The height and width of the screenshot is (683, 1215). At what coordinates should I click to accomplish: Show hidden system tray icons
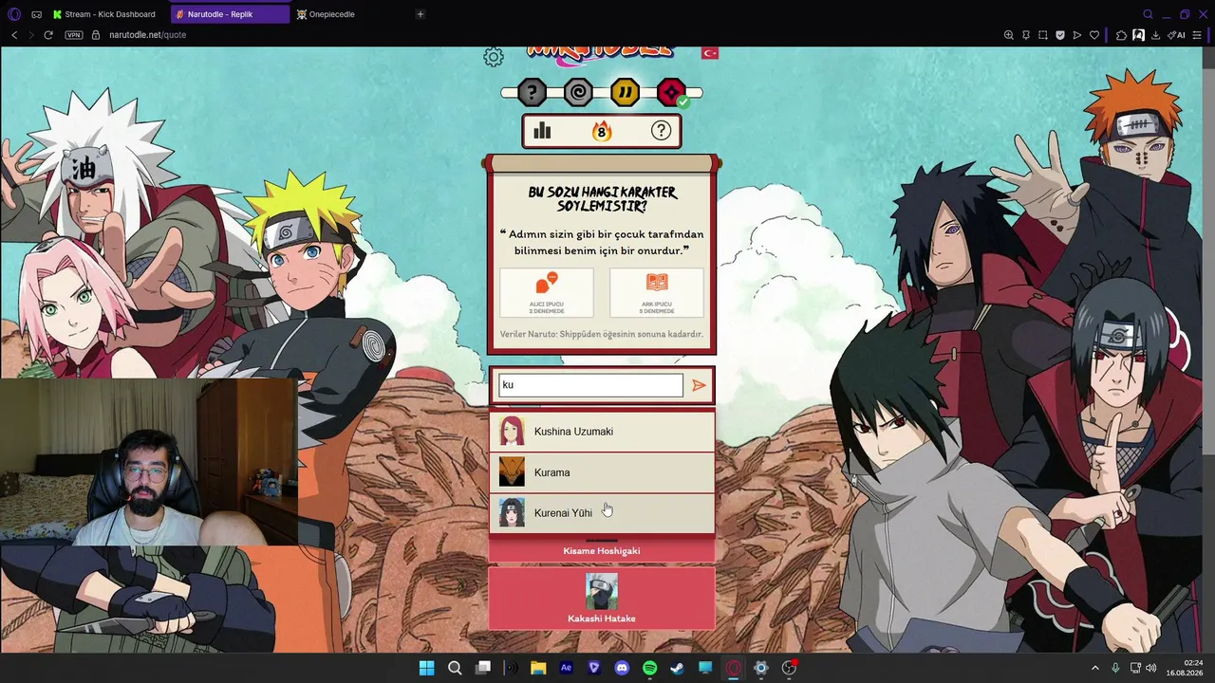(x=1094, y=668)
